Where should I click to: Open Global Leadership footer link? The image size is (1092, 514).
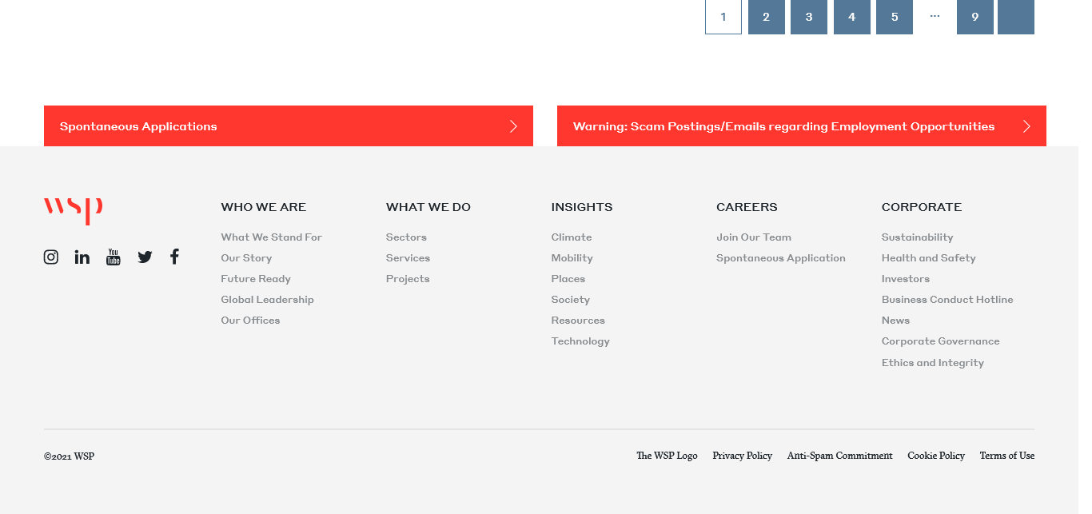pyautogui.click(x=267, y=300)
